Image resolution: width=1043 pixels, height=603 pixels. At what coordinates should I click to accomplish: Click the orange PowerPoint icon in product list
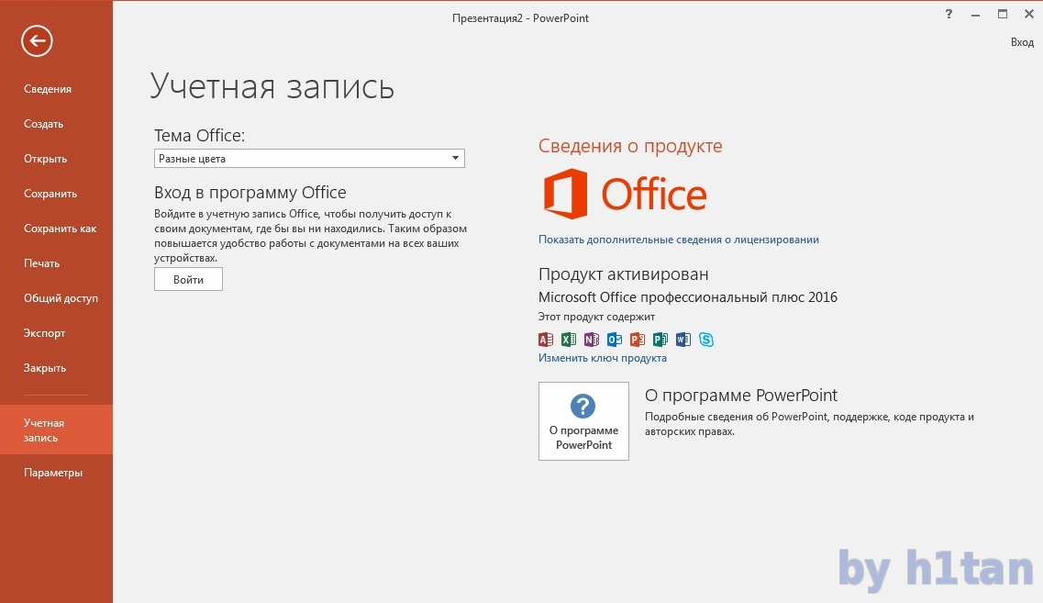(638, 340)
